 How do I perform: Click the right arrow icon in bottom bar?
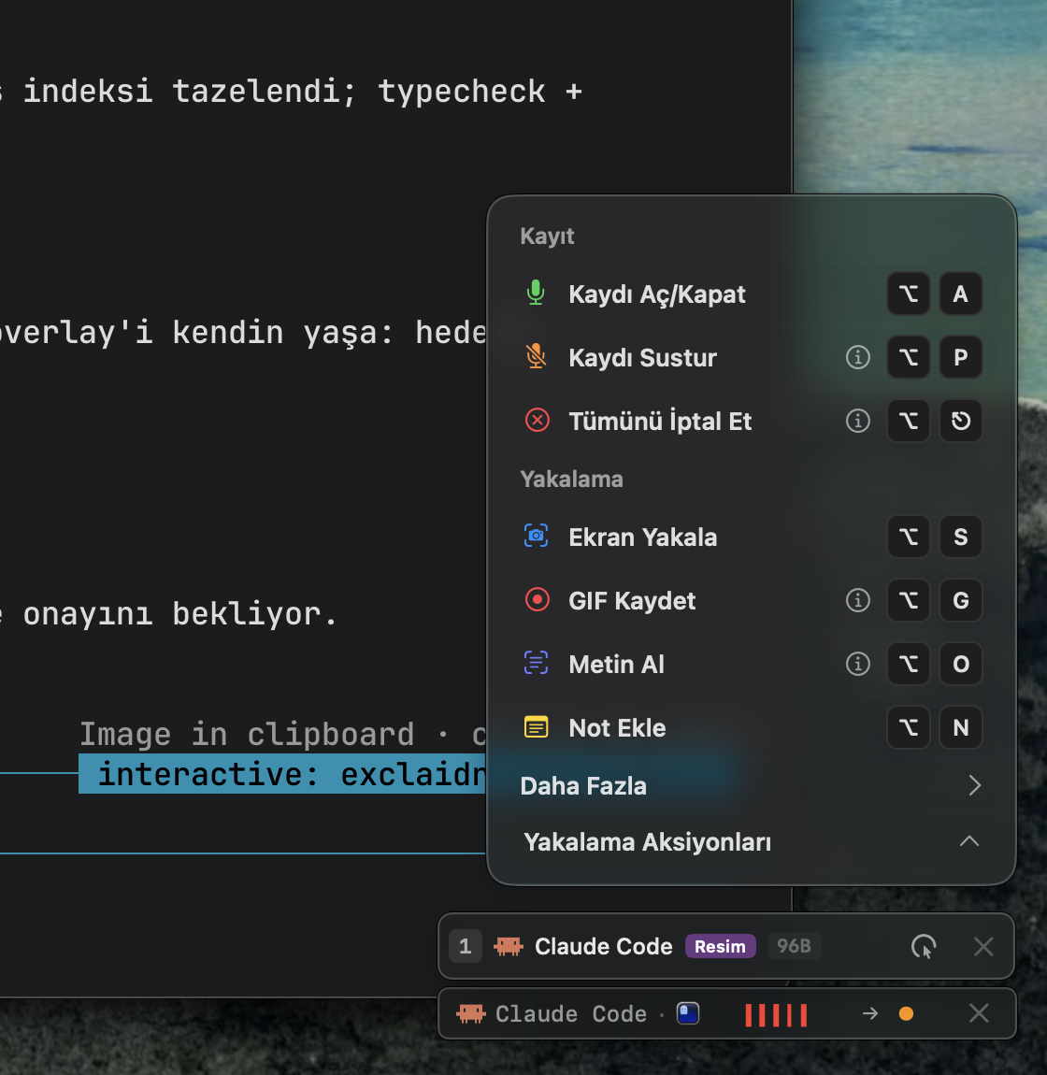[x=870, y=1013]
